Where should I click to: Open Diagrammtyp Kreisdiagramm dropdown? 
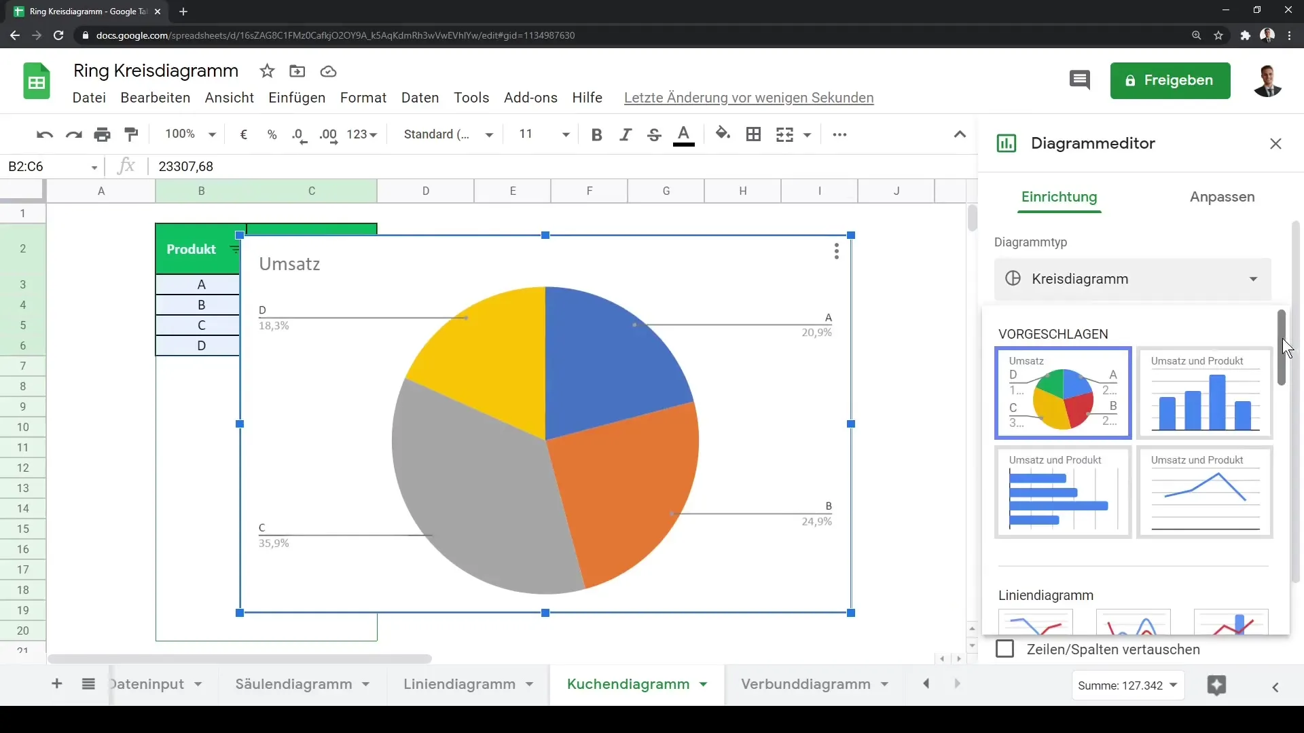coord(1133,279)
